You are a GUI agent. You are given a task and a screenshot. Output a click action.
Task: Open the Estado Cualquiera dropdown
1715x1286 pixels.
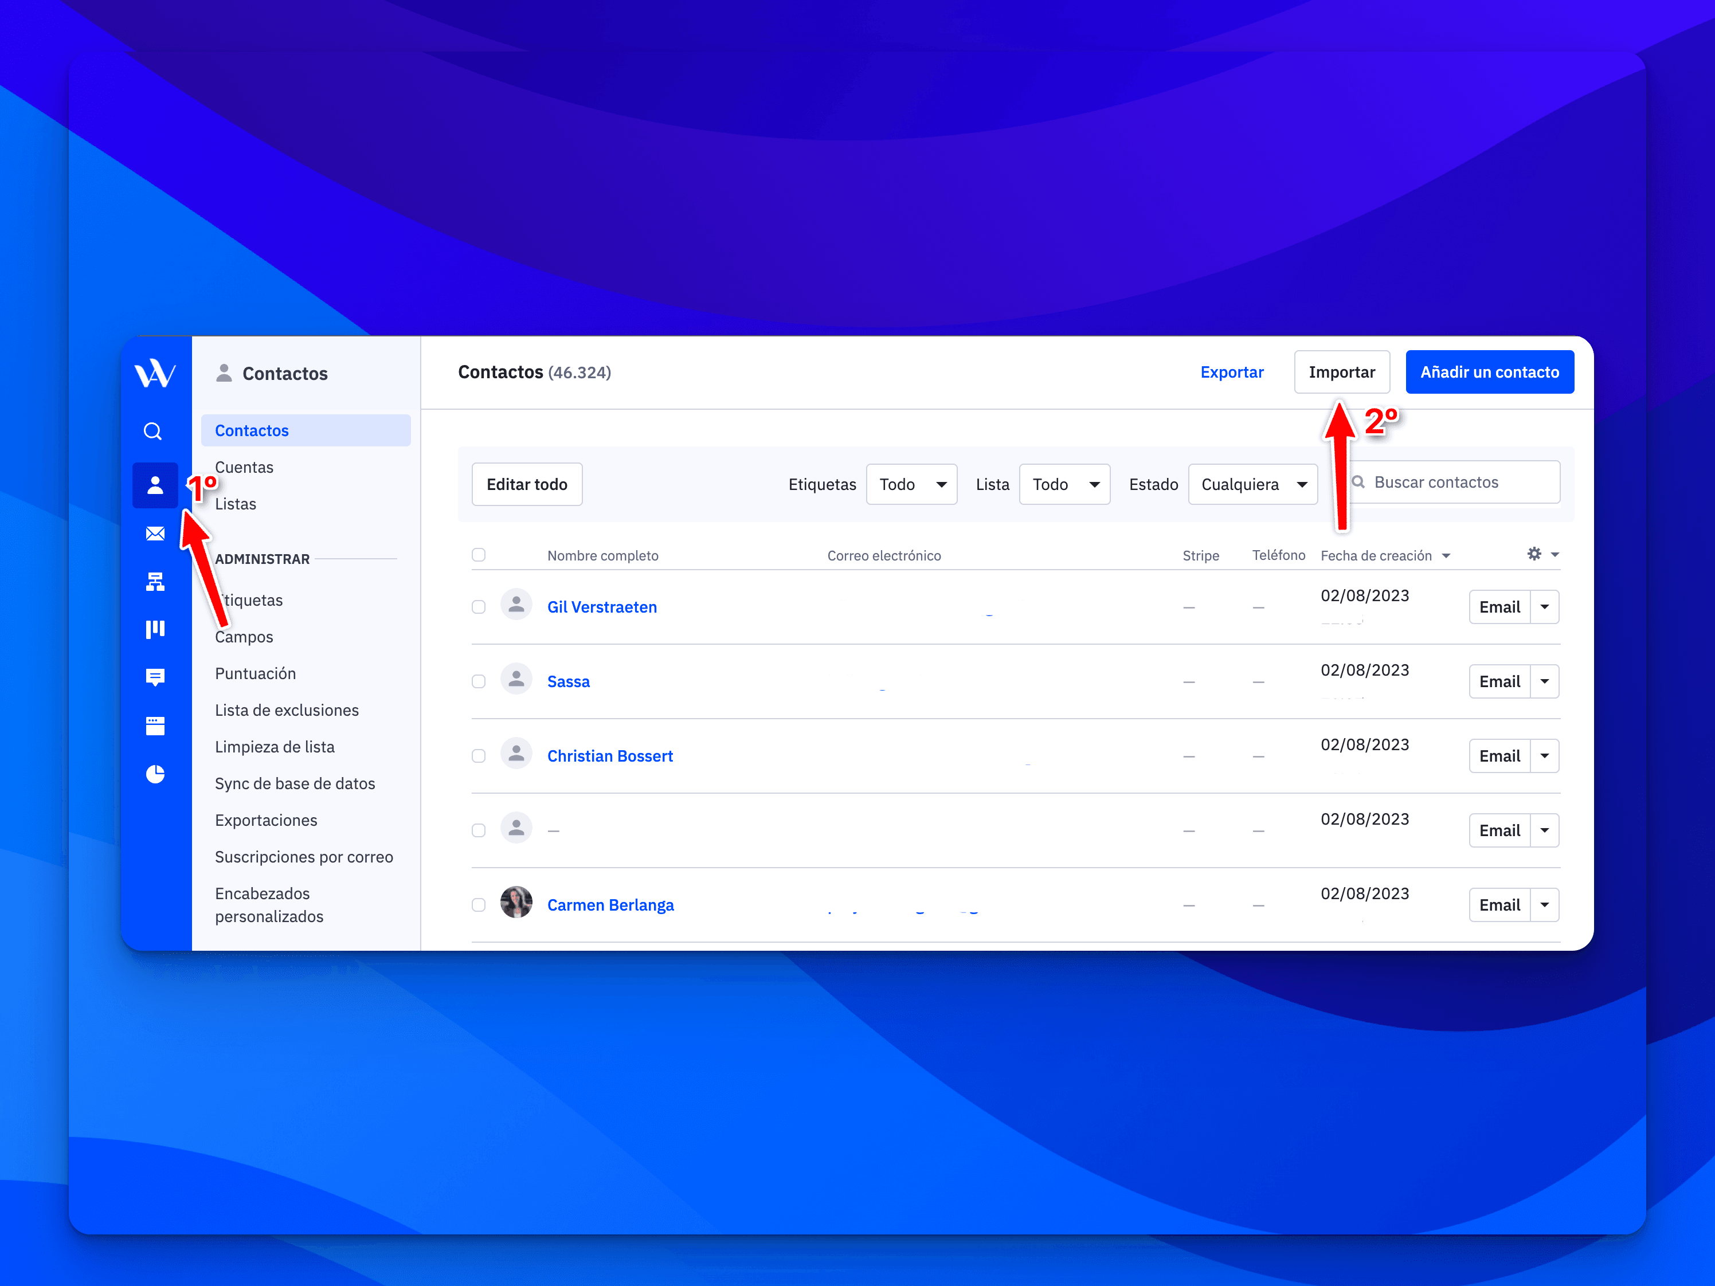click(1253, 484)
